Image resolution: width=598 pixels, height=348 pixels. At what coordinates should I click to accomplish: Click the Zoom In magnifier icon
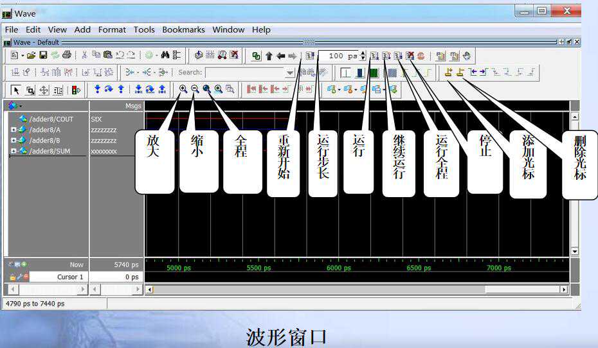(x=183, y=90)
